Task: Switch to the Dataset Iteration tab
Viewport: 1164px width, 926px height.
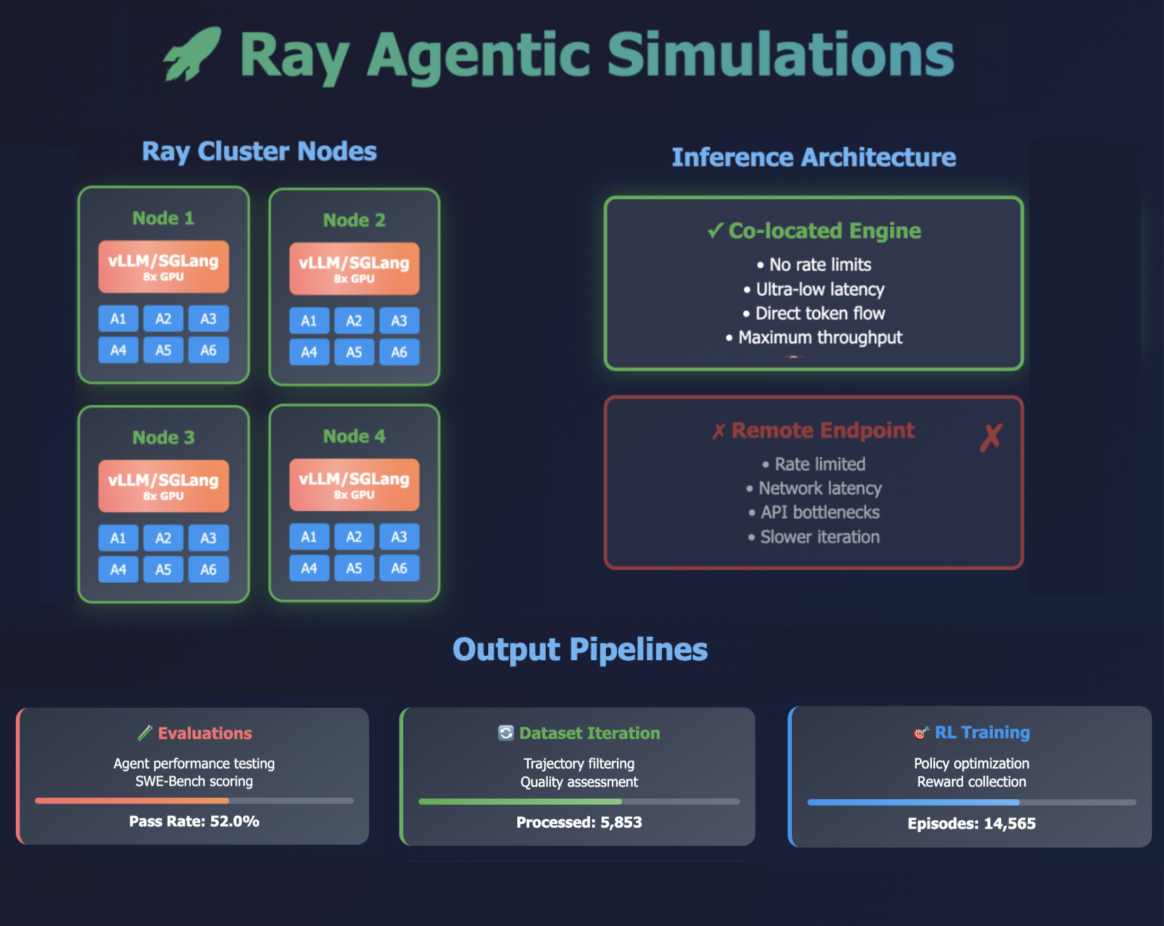Action: [x=589, y=733]
